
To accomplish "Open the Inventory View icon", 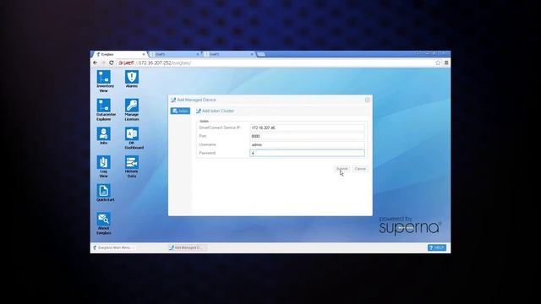I will pyautogui.click(x=103, y=77).
